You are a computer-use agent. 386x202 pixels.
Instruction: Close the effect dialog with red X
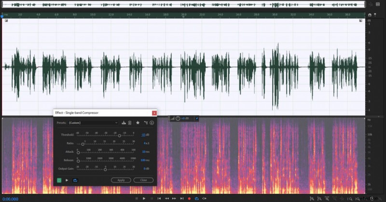click(154, 113)
